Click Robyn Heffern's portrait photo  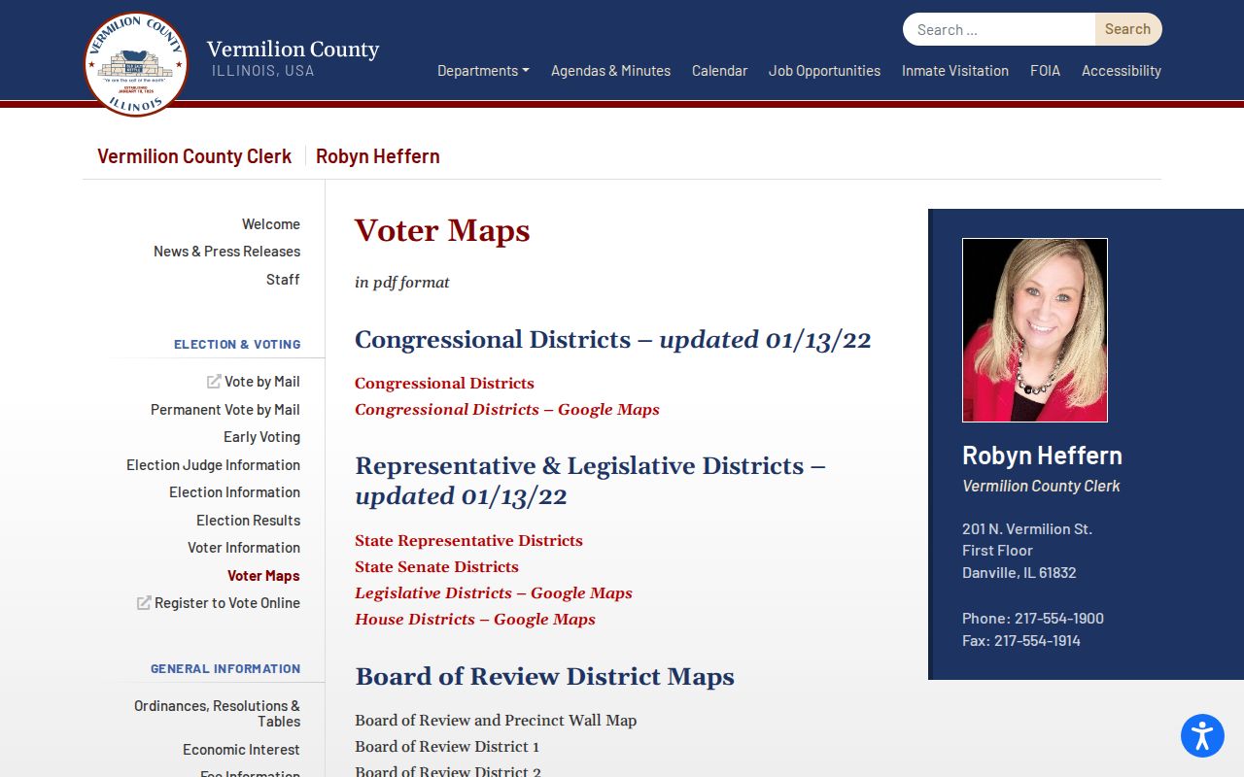point(1035,330)
